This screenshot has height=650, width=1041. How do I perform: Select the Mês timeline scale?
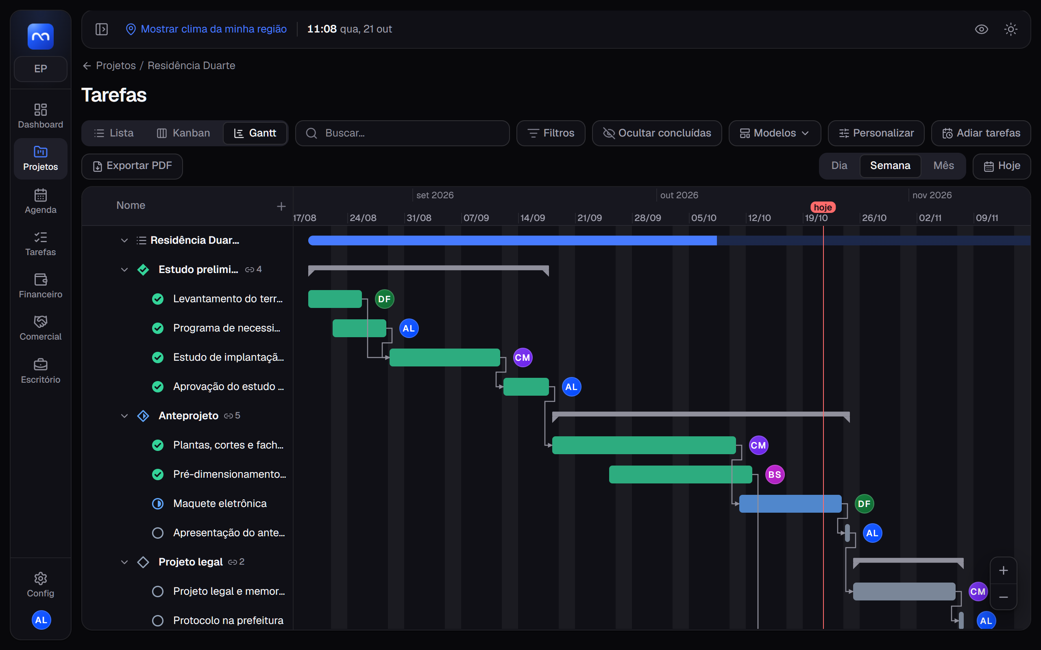tap(943, 165)
